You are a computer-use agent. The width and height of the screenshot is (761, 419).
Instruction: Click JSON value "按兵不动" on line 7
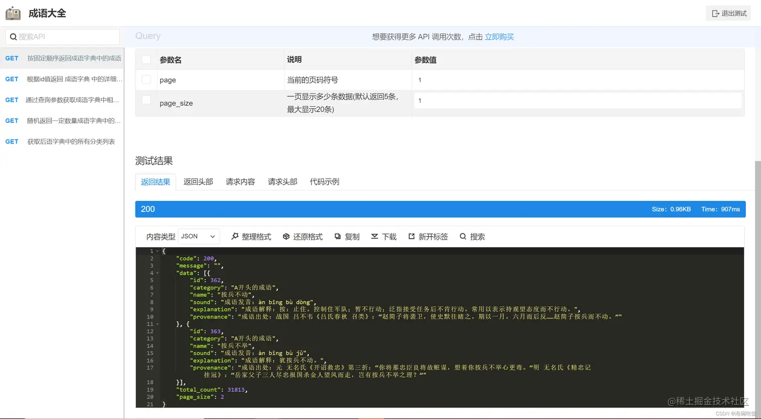tap(236, 295)
